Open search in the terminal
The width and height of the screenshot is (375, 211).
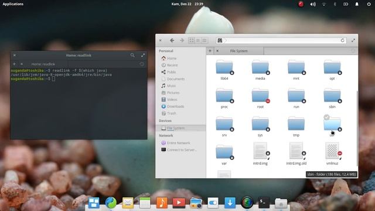pyautogui.click(x=132, y=55)
